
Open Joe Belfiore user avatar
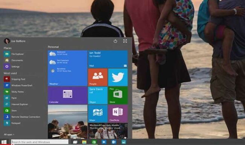7,41
